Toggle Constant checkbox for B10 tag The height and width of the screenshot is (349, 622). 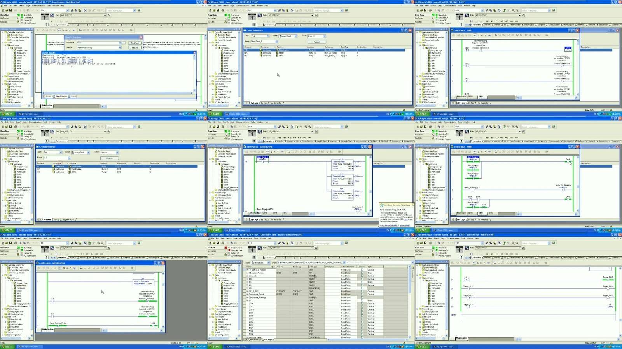point(362,279)
